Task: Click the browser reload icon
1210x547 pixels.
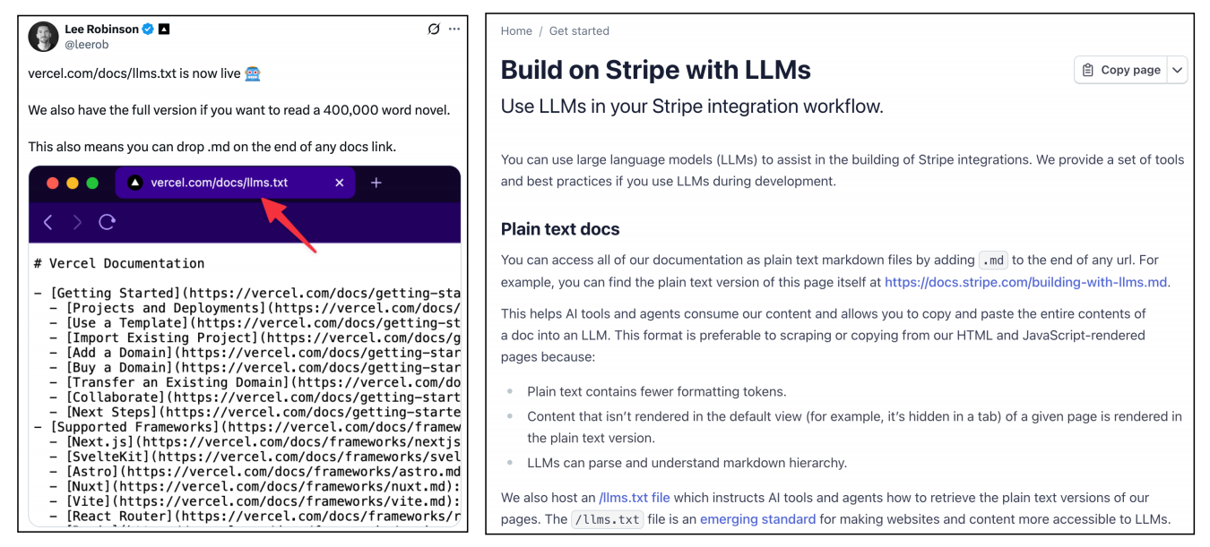Action: (108, 222)
